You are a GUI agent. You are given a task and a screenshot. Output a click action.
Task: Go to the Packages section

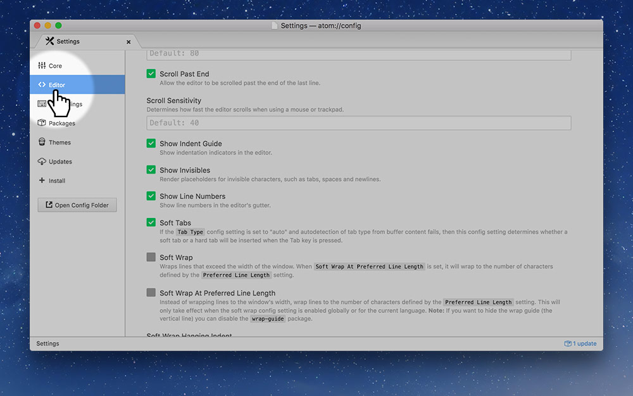point(77,123)
